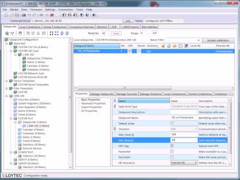This screenshot has height=180, width=240.
Task: Click the Min Send value field
Action: (x=184, y=140)
